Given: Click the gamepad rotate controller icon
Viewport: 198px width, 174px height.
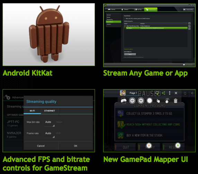Looking at the screenshot, I should coord(124,101).
